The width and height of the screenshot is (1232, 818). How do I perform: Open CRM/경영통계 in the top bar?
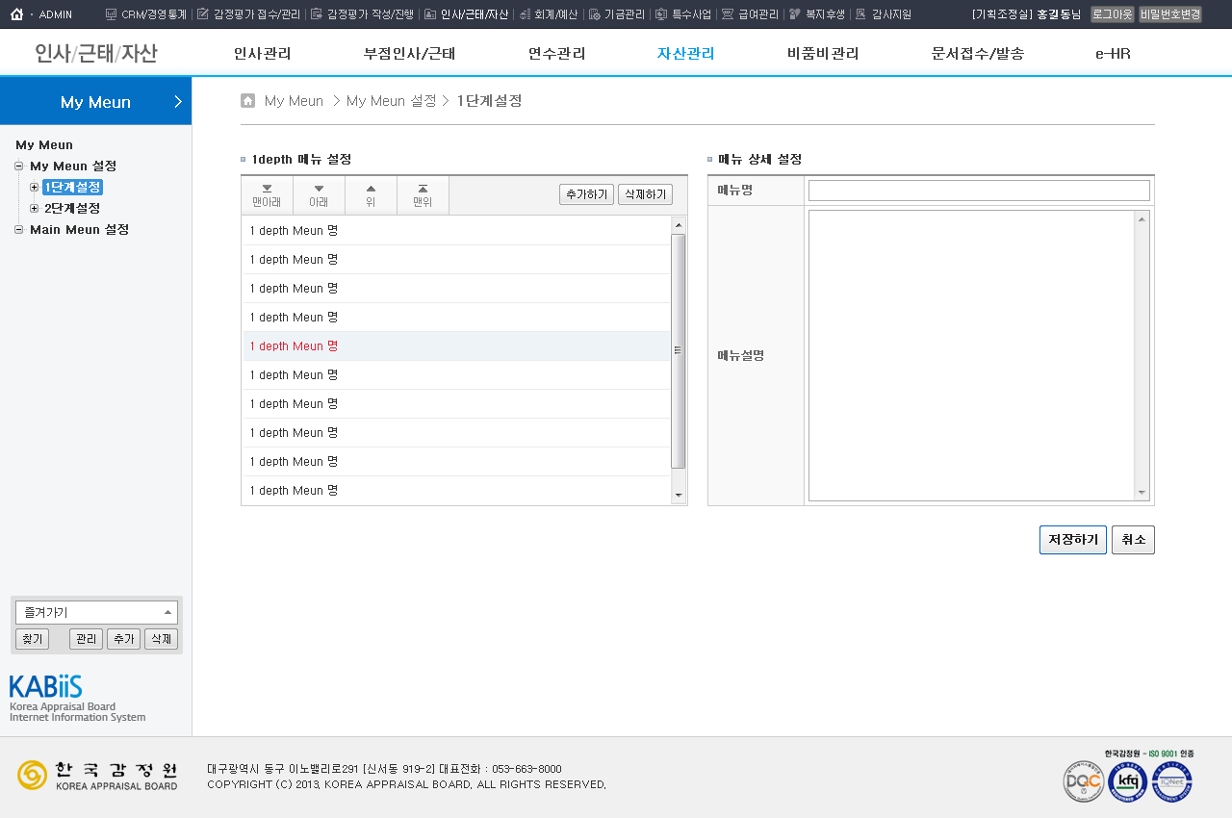[x=146, y=14]
